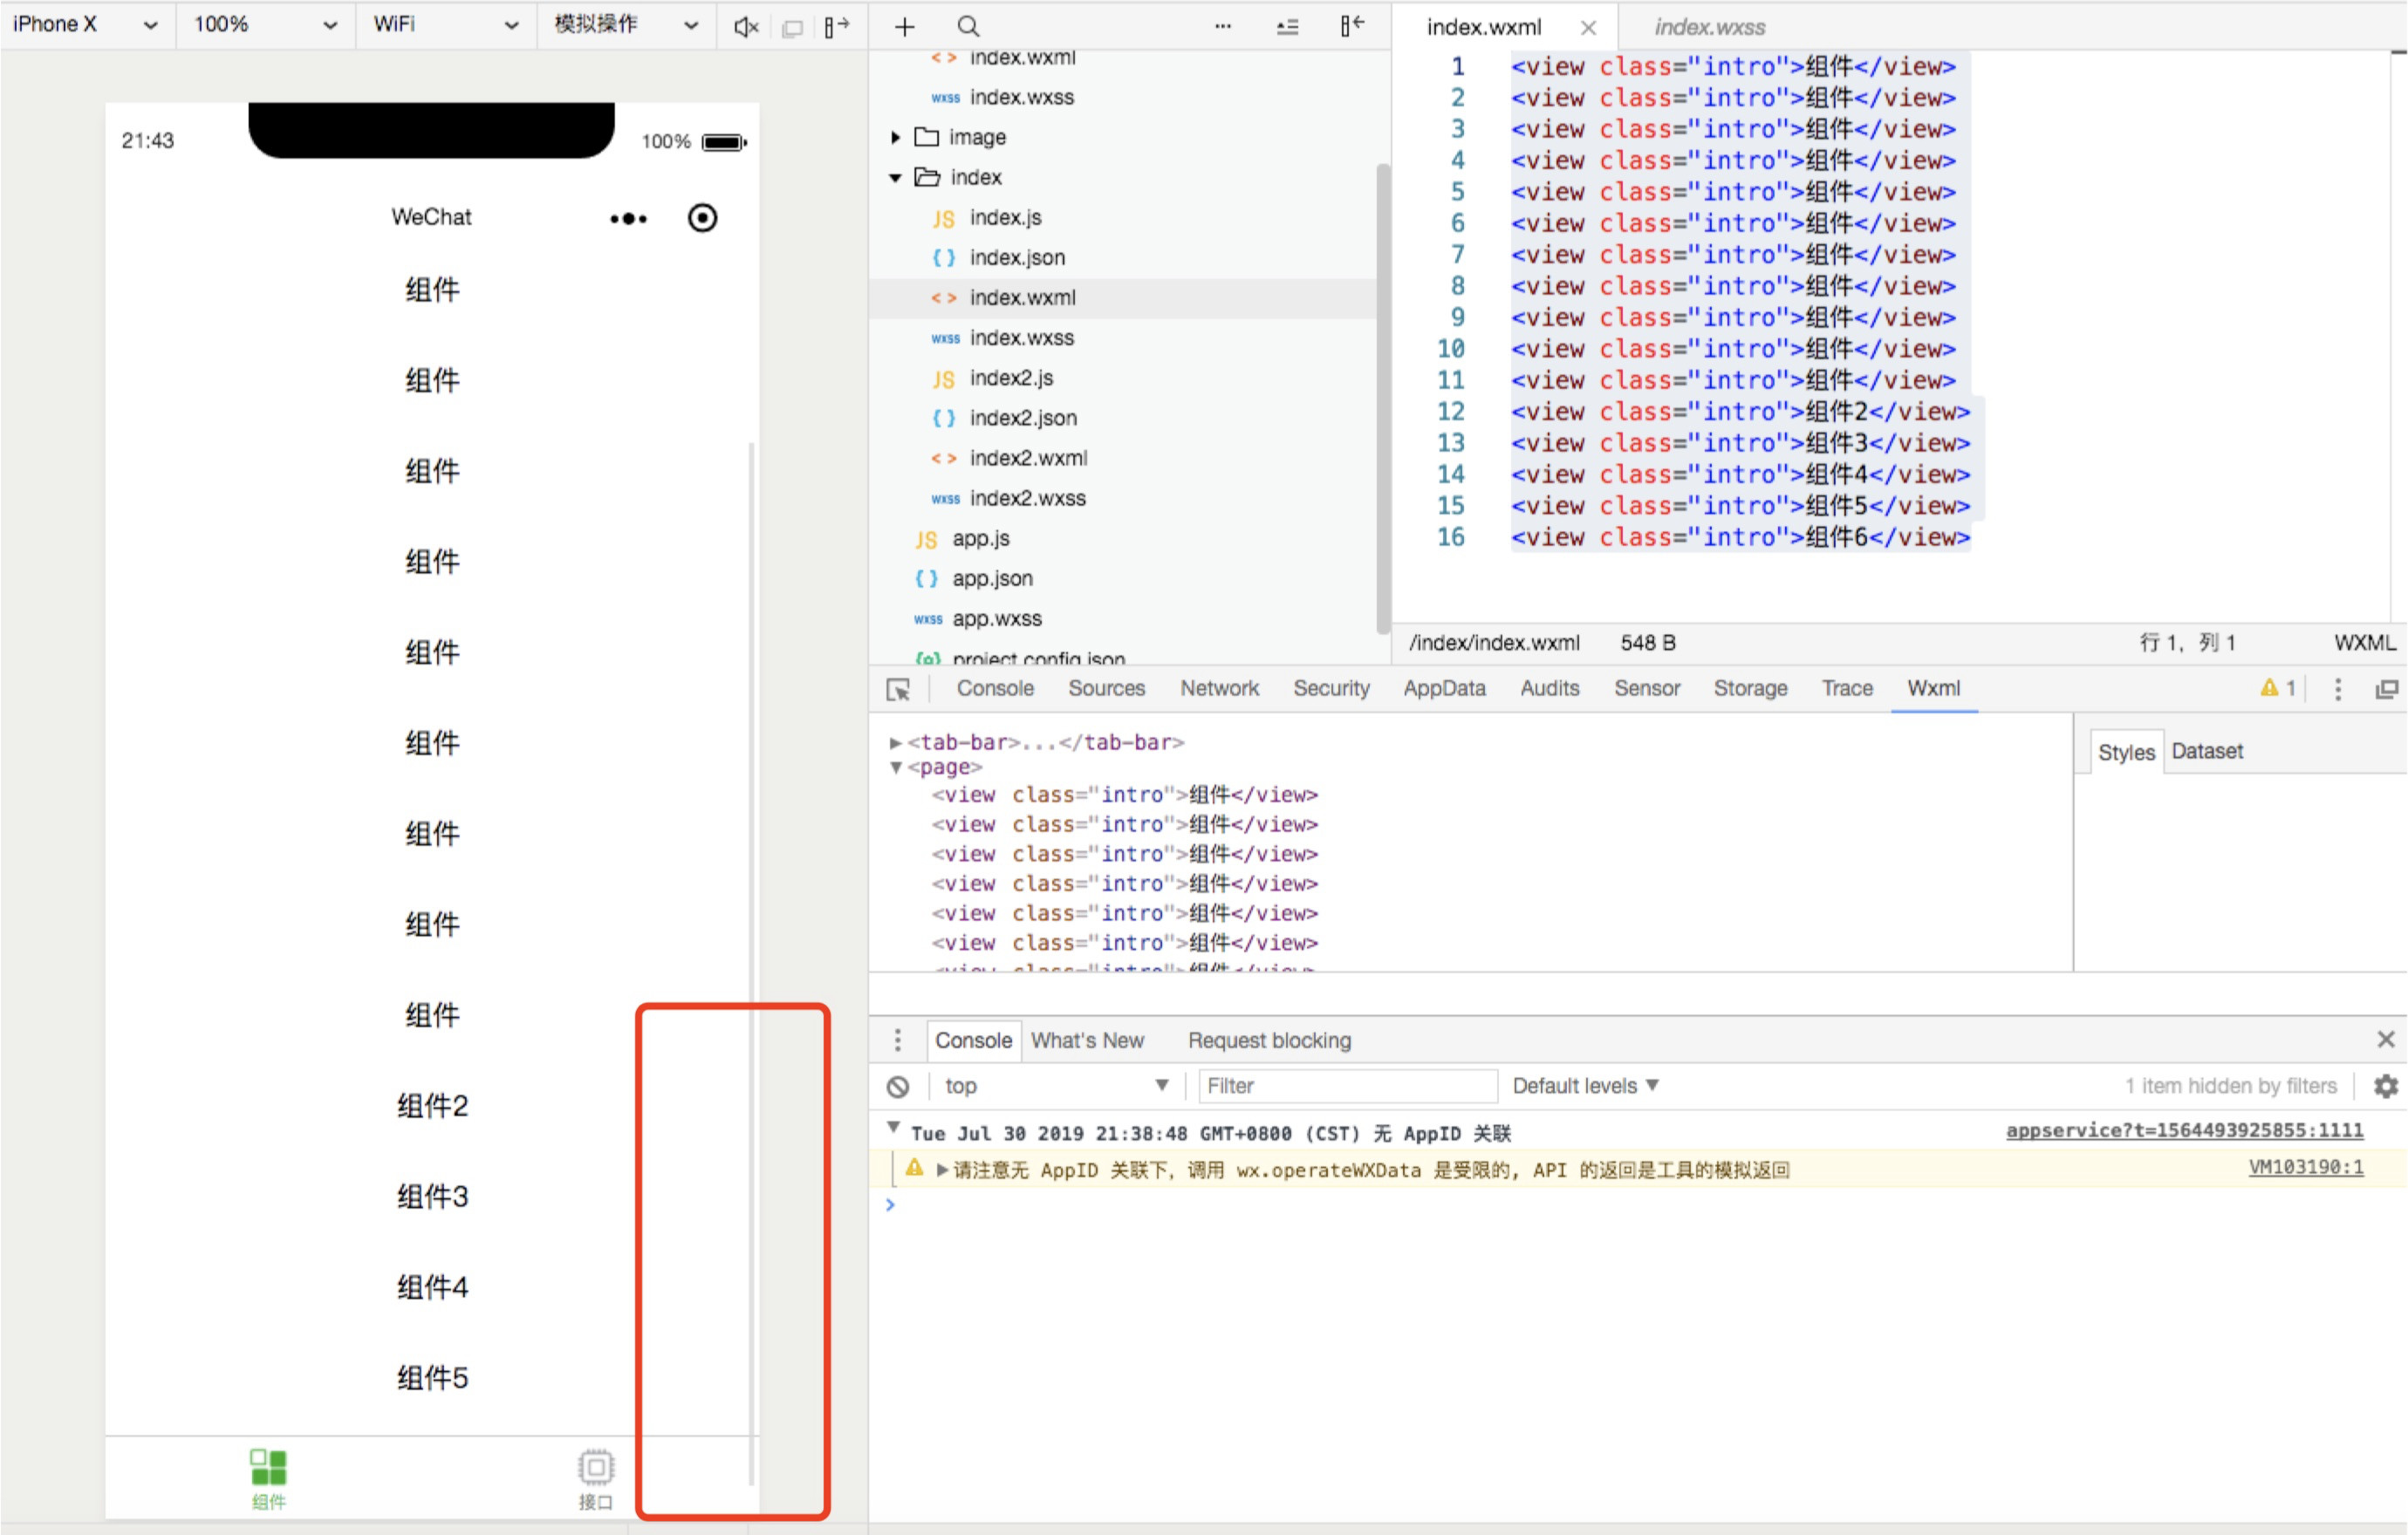Open the WiFi network dropdown
Screen dimensions: 2408x1535
coord(445,25)
